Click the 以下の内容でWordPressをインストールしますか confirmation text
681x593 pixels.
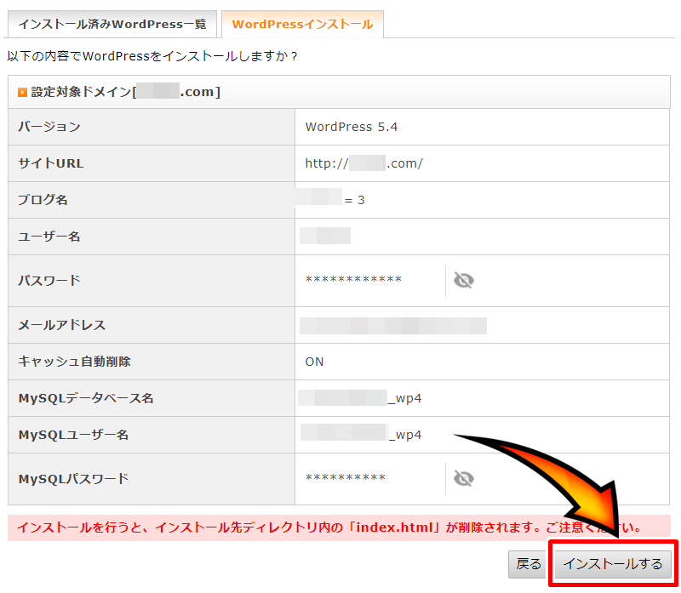coord(152,56)
